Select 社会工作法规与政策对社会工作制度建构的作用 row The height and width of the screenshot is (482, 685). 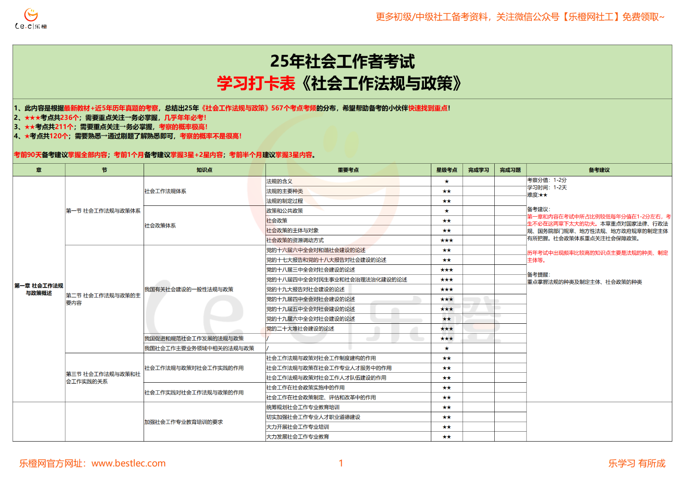point(348,358)
